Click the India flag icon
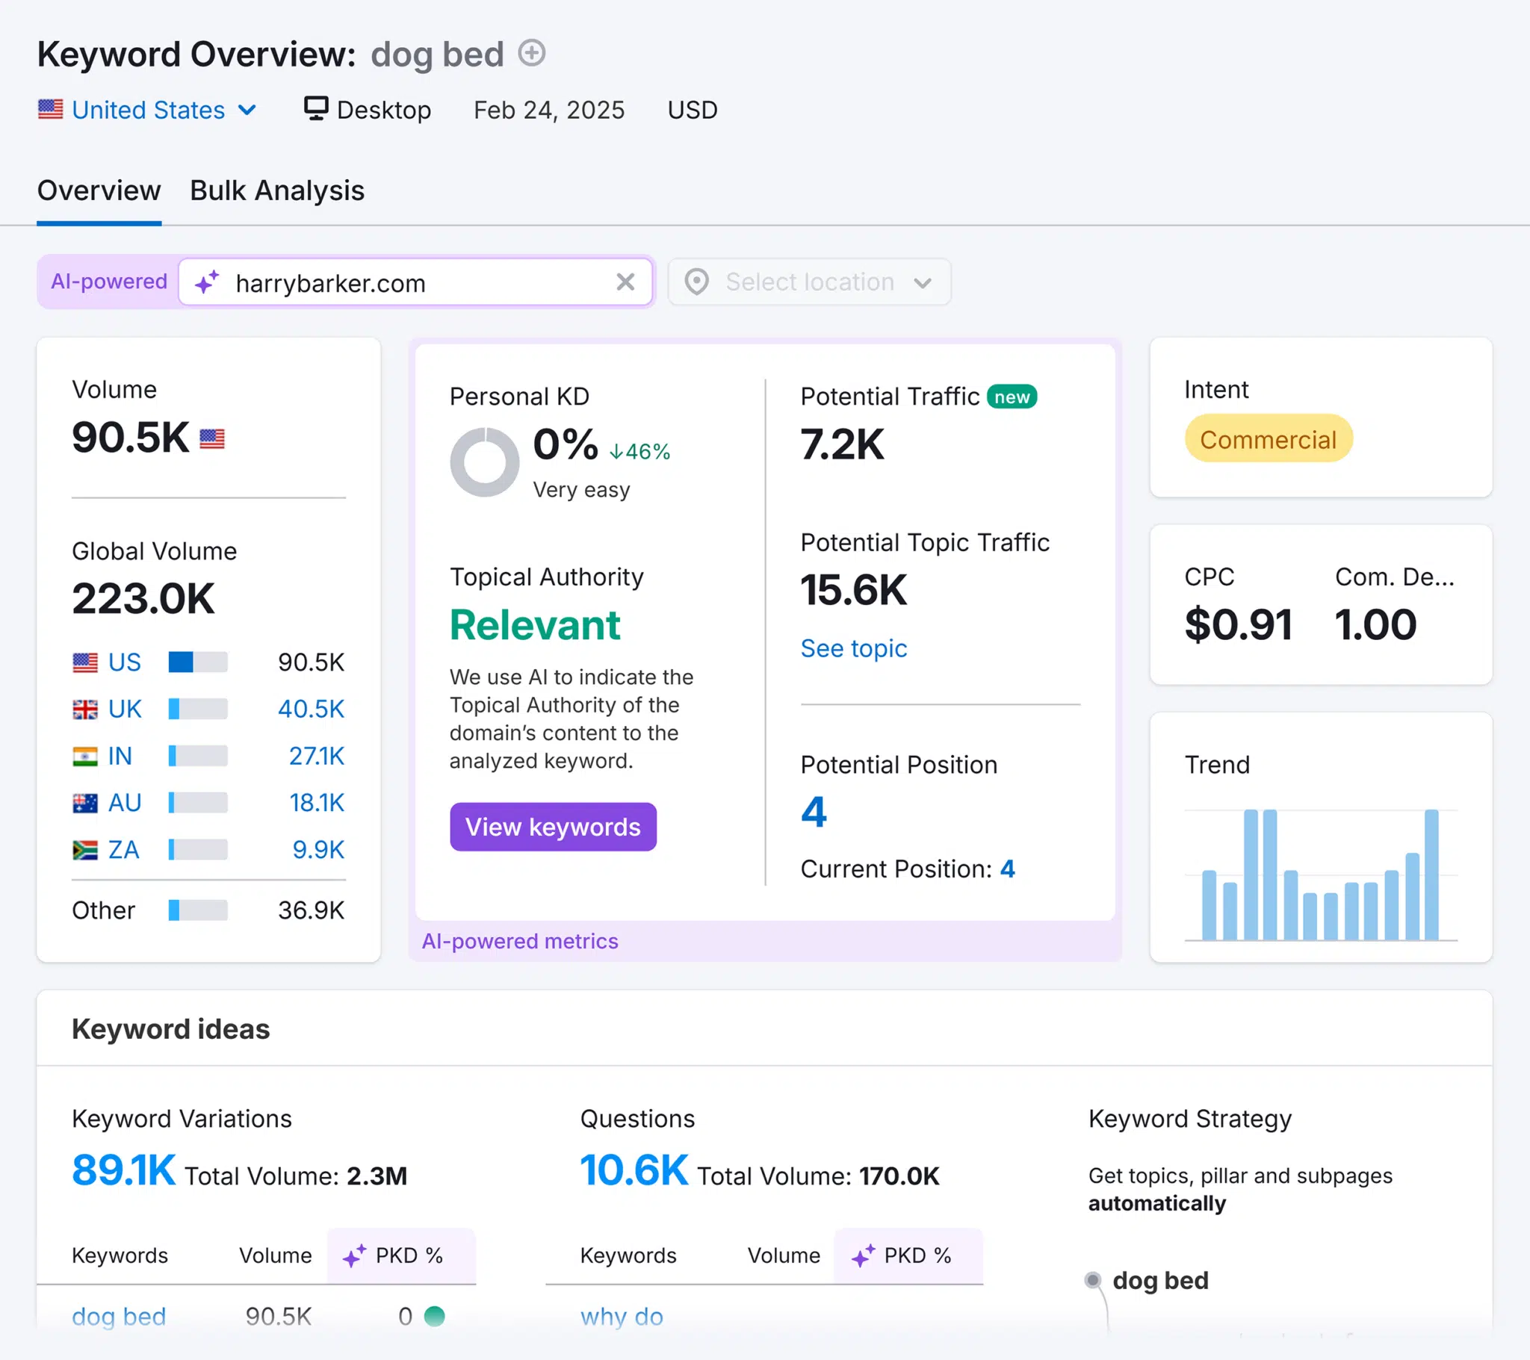This screenshot has width=1530, height=1360. (x=84, y=756)
